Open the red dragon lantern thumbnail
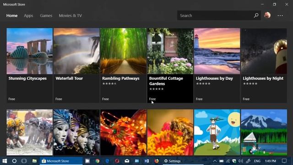 123,132
